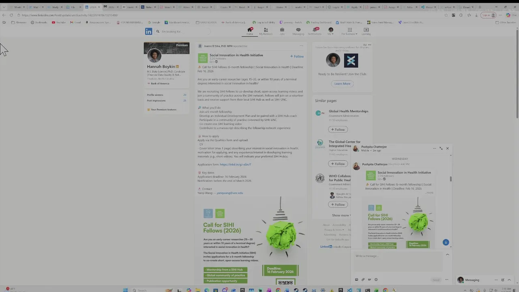Open Messaging from the top navigation
The width and height of the screenshot is (519, 292).
pos(298,31)
